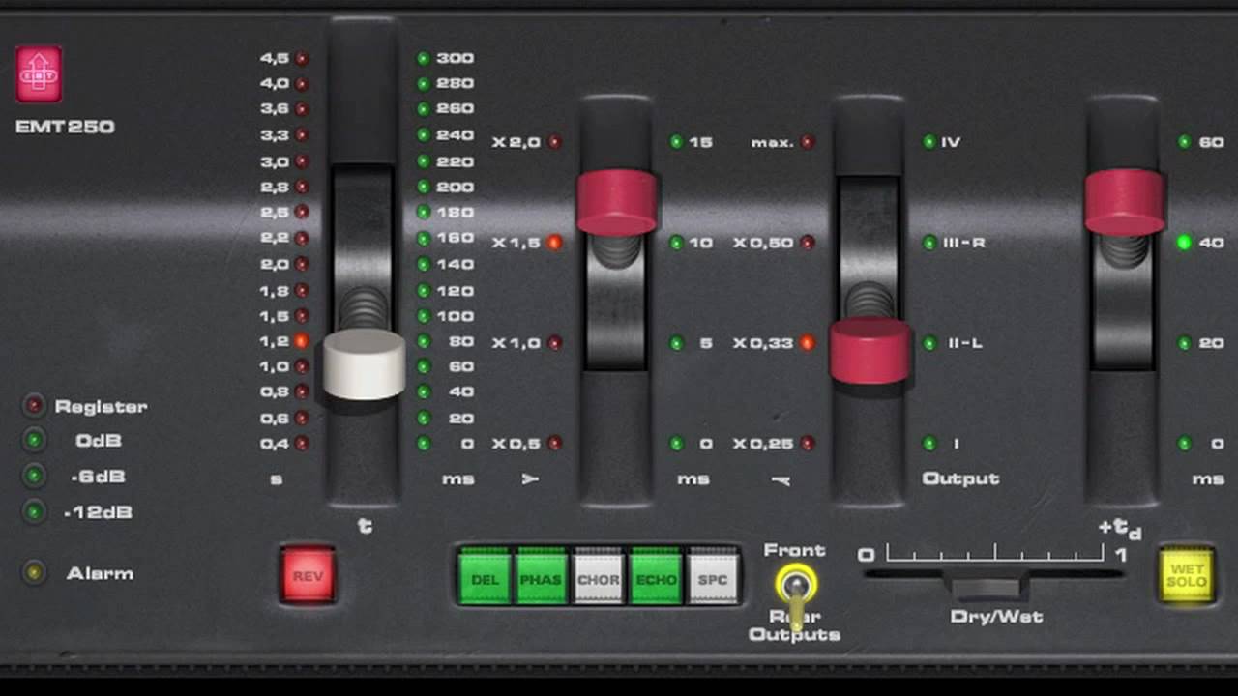Click the Dry/Wet label
Screen dimensions: 1238x696
pyautogui.click(x=996, y=617)
